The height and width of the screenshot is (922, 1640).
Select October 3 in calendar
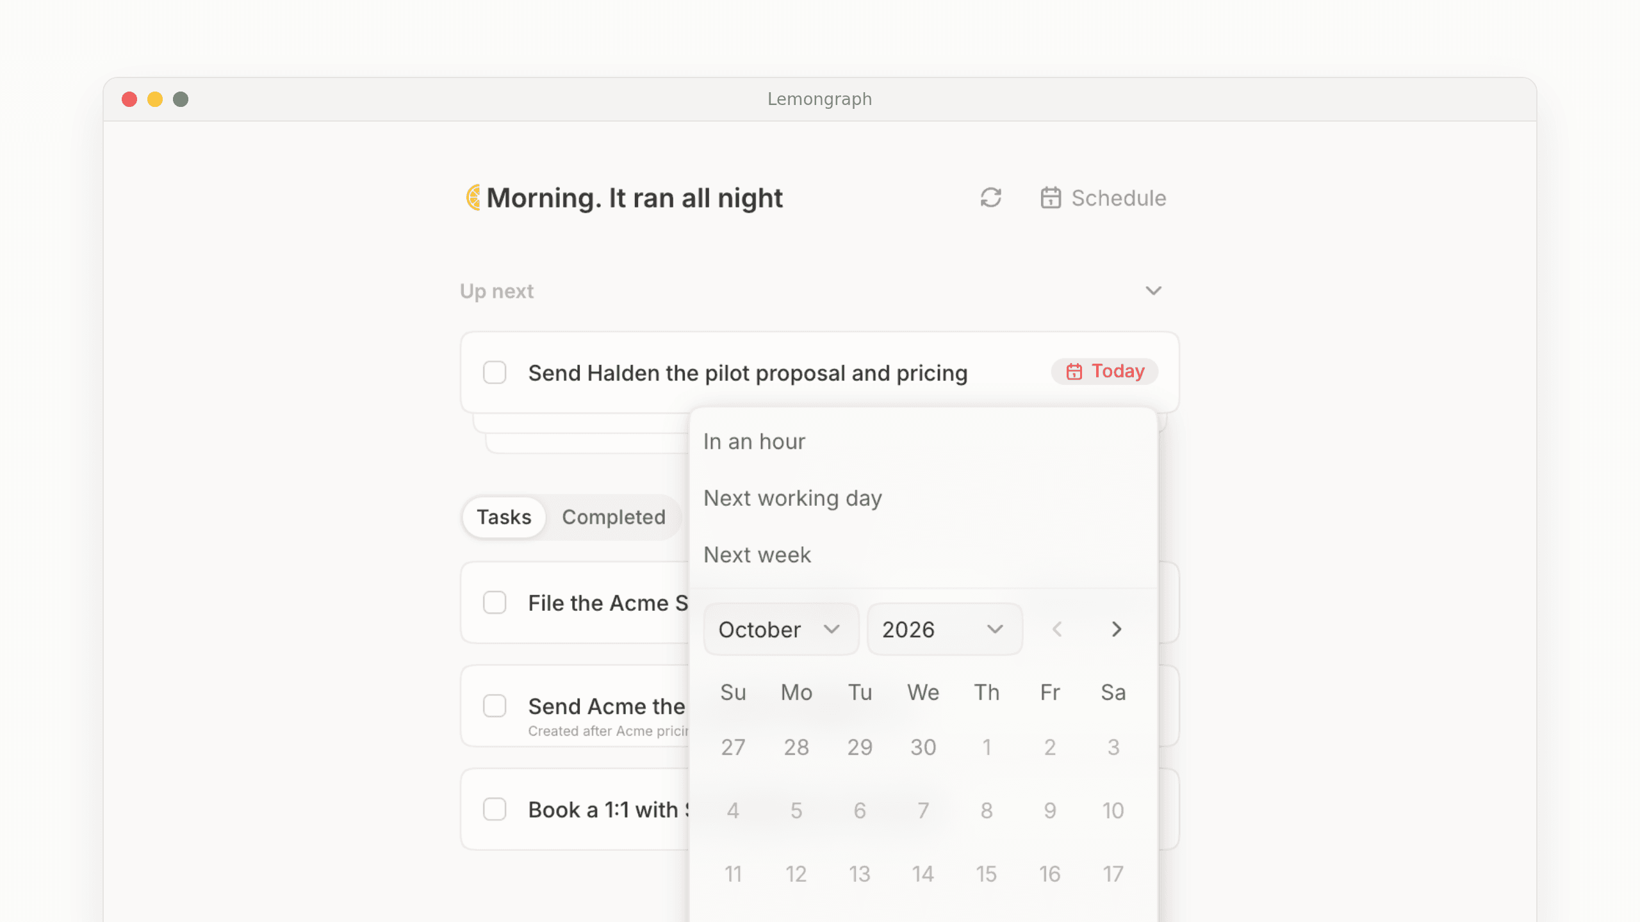1113,747
